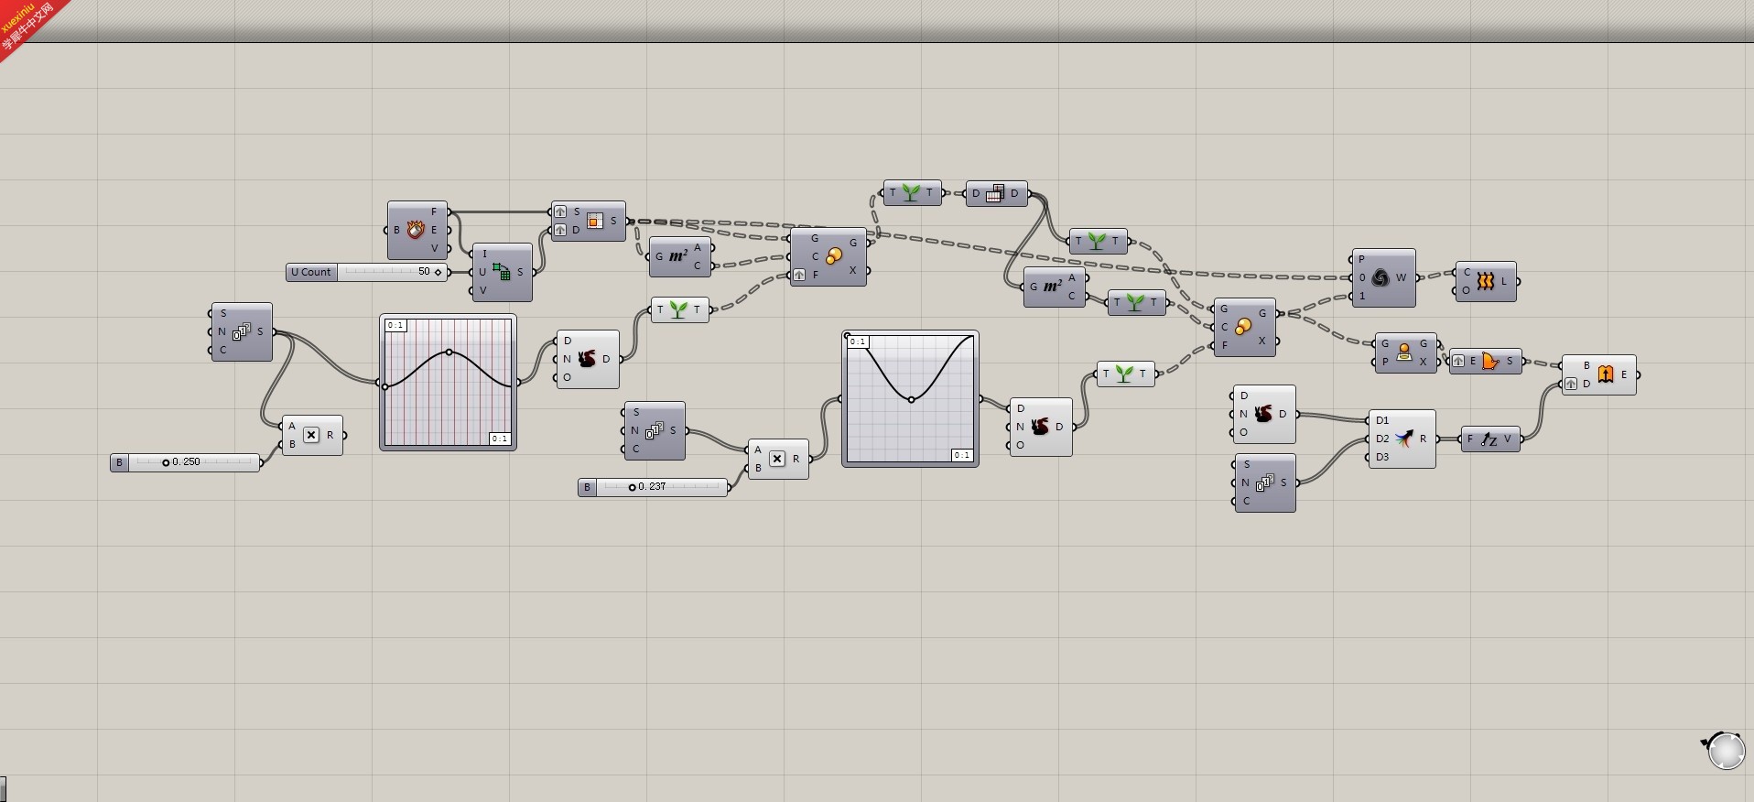Click the peak control point on the sine graph mapper
Viewport: 1754px width, 802px height.
pyautogui.click(x=449, y=352)
